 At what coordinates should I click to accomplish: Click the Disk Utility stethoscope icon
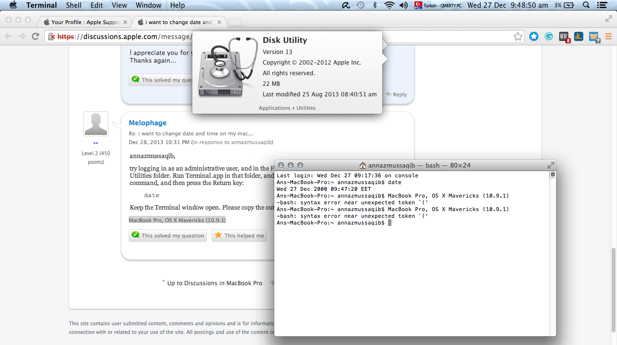228,67
